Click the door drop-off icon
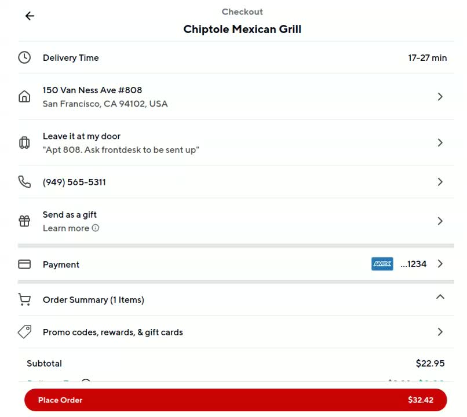The image size is (467, 417). (x=24, y=142)
